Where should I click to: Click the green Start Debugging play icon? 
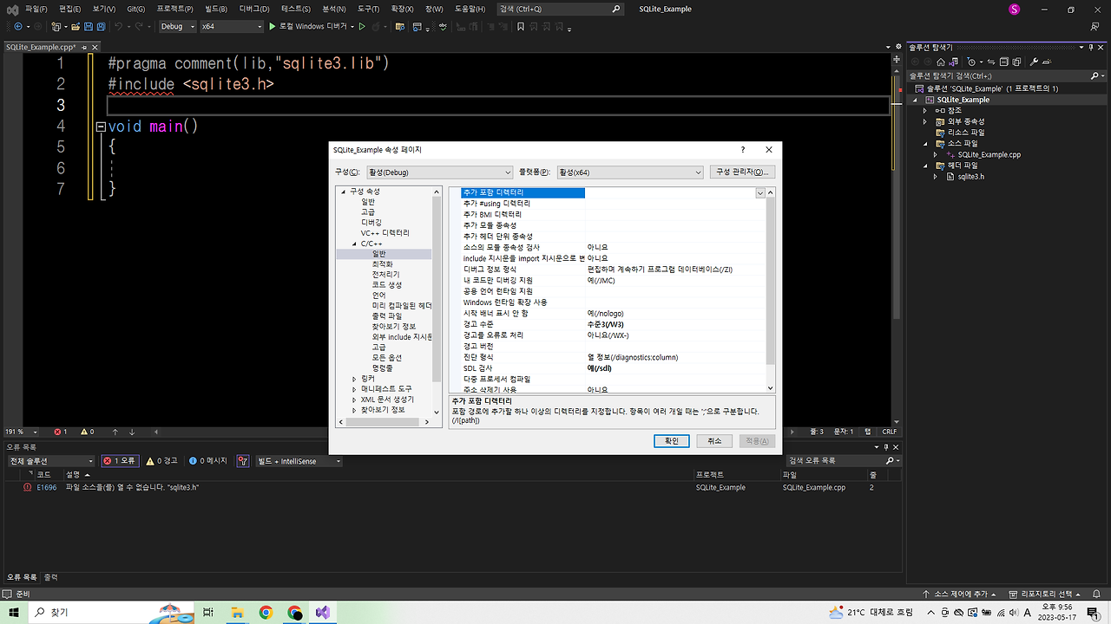(273, 27)
